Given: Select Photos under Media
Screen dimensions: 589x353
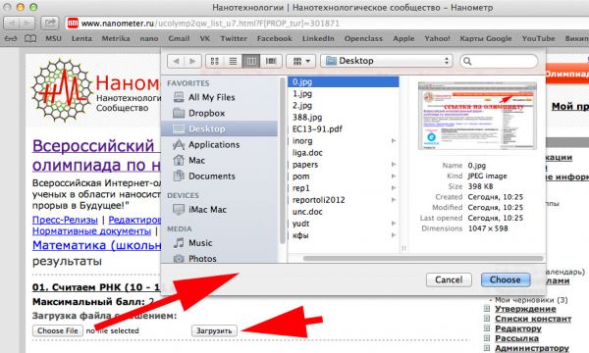Looking at the screenshot, I should (220, 258).
